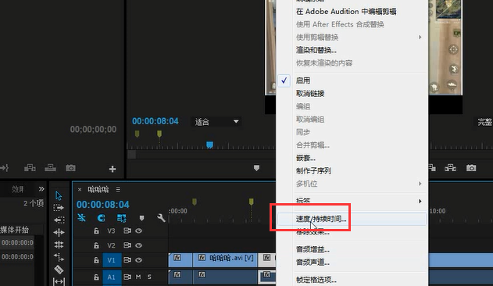Click program monitor timecode 00:00:08:04
The image size is (493, 286).
[155, 121]
